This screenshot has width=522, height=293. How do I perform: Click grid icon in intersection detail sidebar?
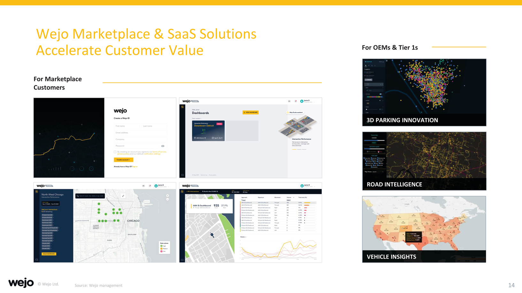click(x=182, y=192)
